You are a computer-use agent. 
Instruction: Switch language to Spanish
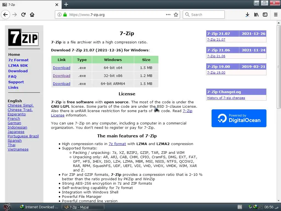point(15,141)
